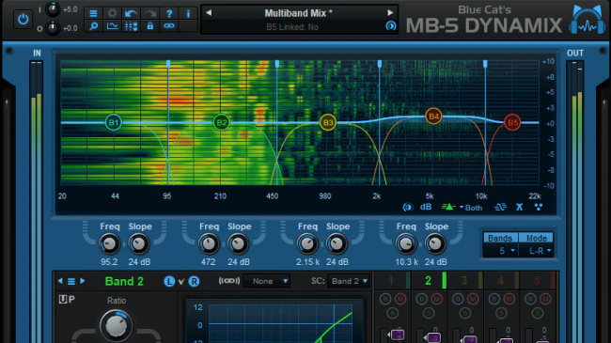611x343 pixels.
Task: Open the None link dropdown
Action: [267, 281]
